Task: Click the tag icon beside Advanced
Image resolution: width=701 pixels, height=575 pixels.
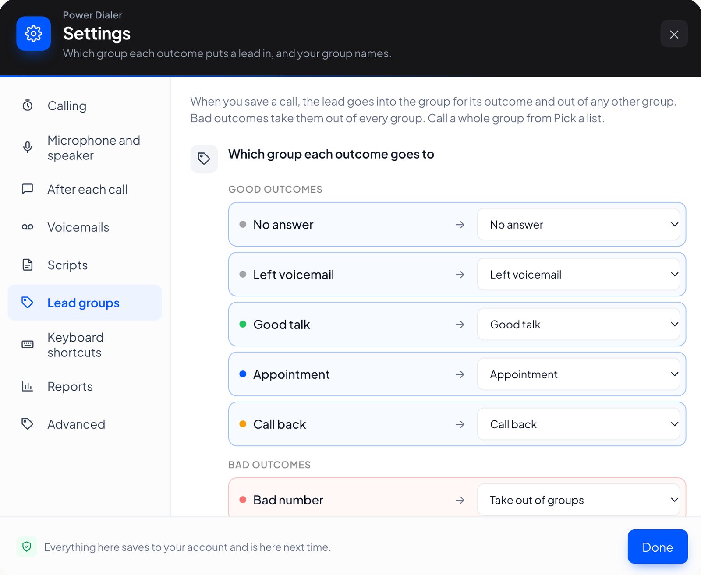Action: (x=28, y=424)
